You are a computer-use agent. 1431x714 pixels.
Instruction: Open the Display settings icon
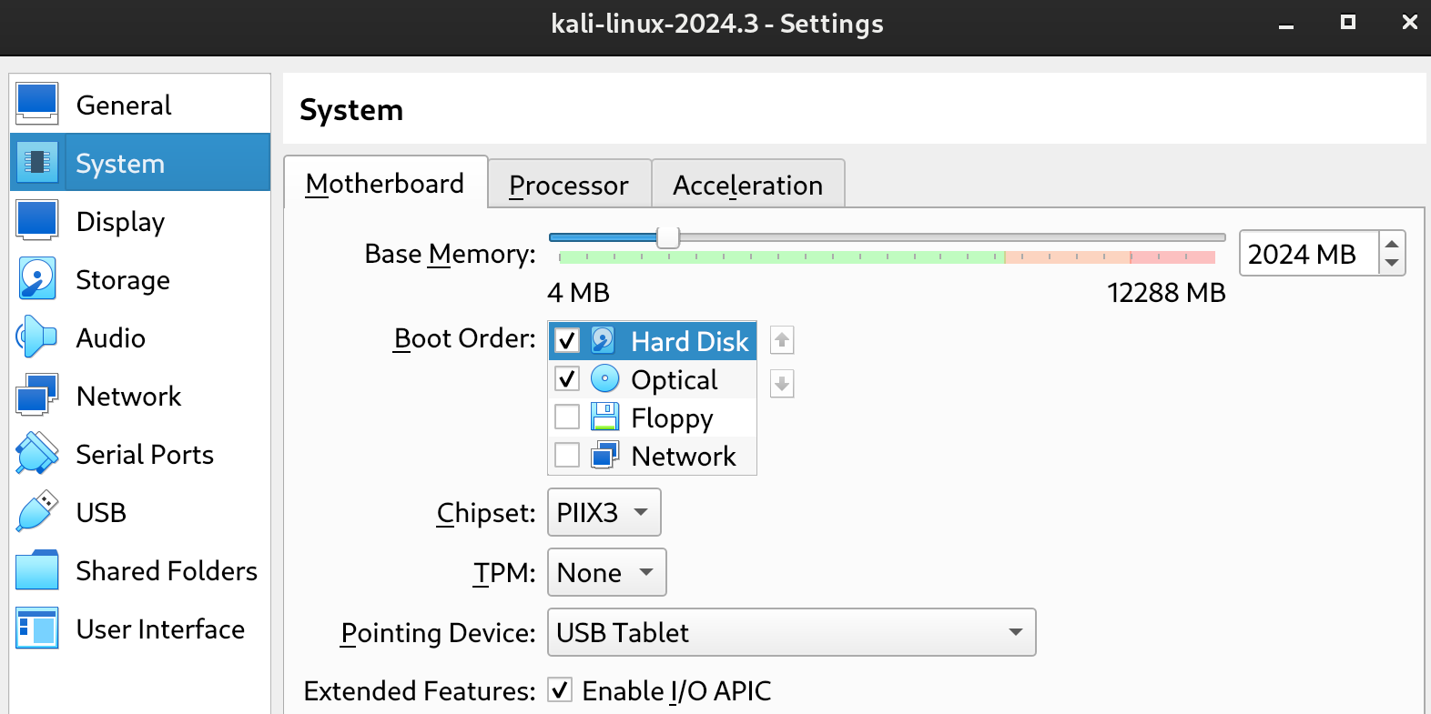coord(37,221)
